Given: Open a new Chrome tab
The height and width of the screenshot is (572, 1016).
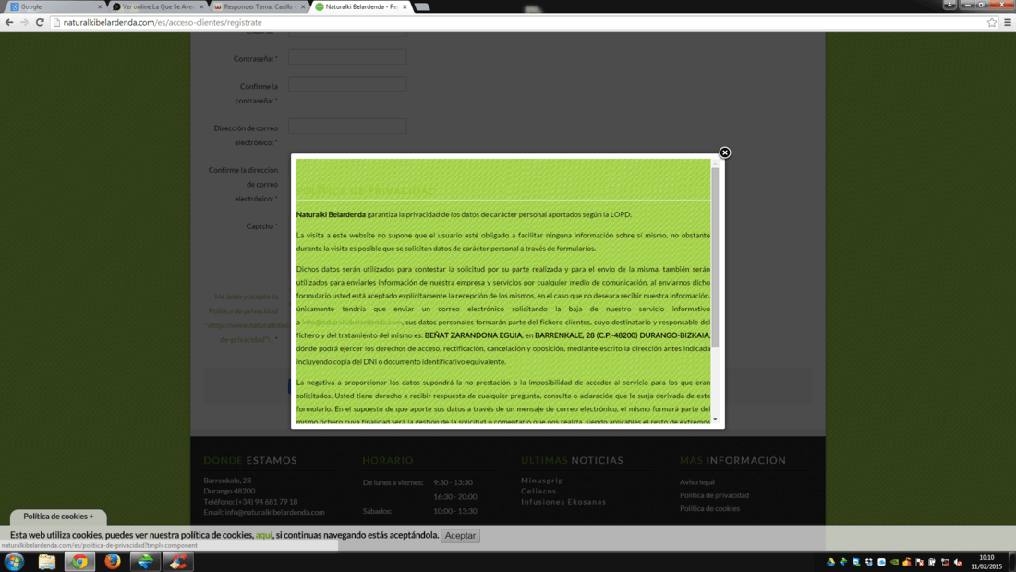Looking at the screenshot, I should click(x=422, y=7).
